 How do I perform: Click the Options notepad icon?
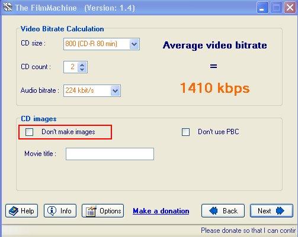[91, 211]
